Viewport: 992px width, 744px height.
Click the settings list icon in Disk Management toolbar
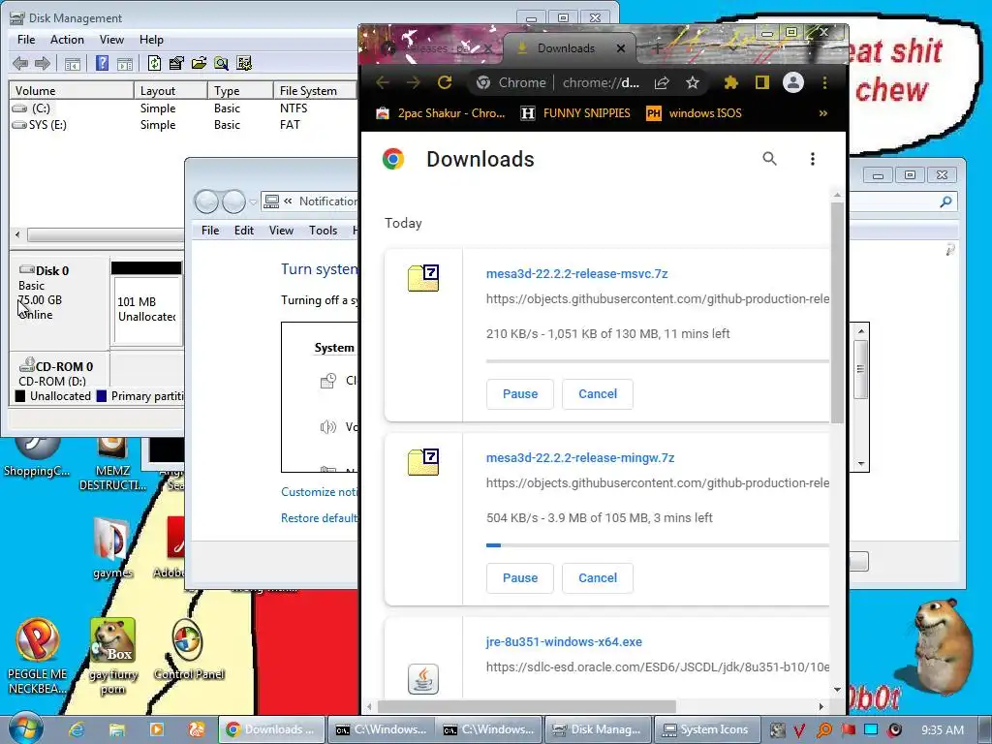click(x=243, y=63)
